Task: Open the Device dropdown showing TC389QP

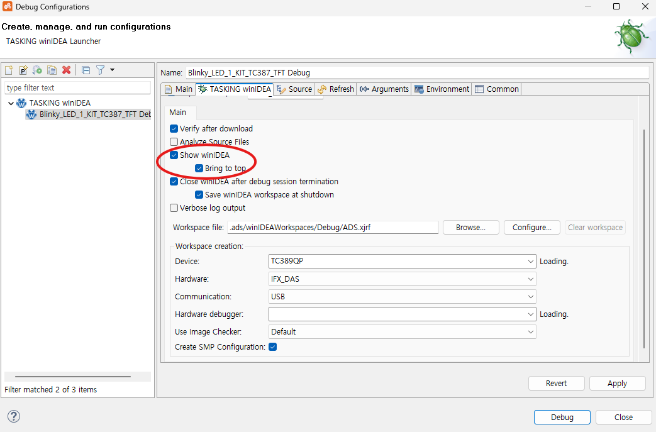Action: click(402, 261)
